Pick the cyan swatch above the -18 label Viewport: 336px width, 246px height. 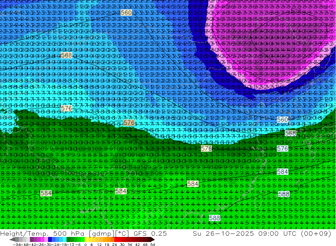pyautogui.click(x=65, y=240)
